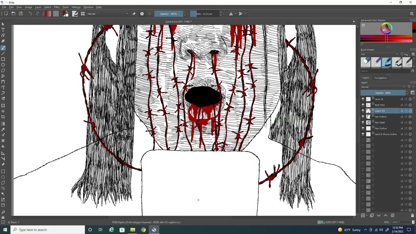This screenshot has width=416, height=234.
Task: Hide the Man Detail layer
Action: coord(363,123)
